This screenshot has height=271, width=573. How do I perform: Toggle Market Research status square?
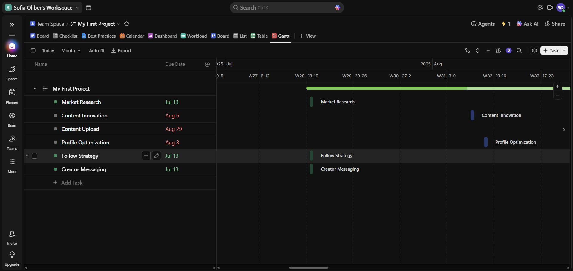[x=56, y=102]
